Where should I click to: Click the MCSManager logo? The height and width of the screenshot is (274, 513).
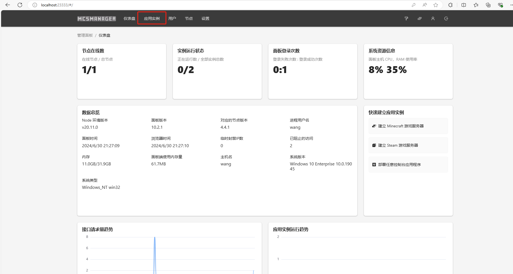click(x=96, y=19)
